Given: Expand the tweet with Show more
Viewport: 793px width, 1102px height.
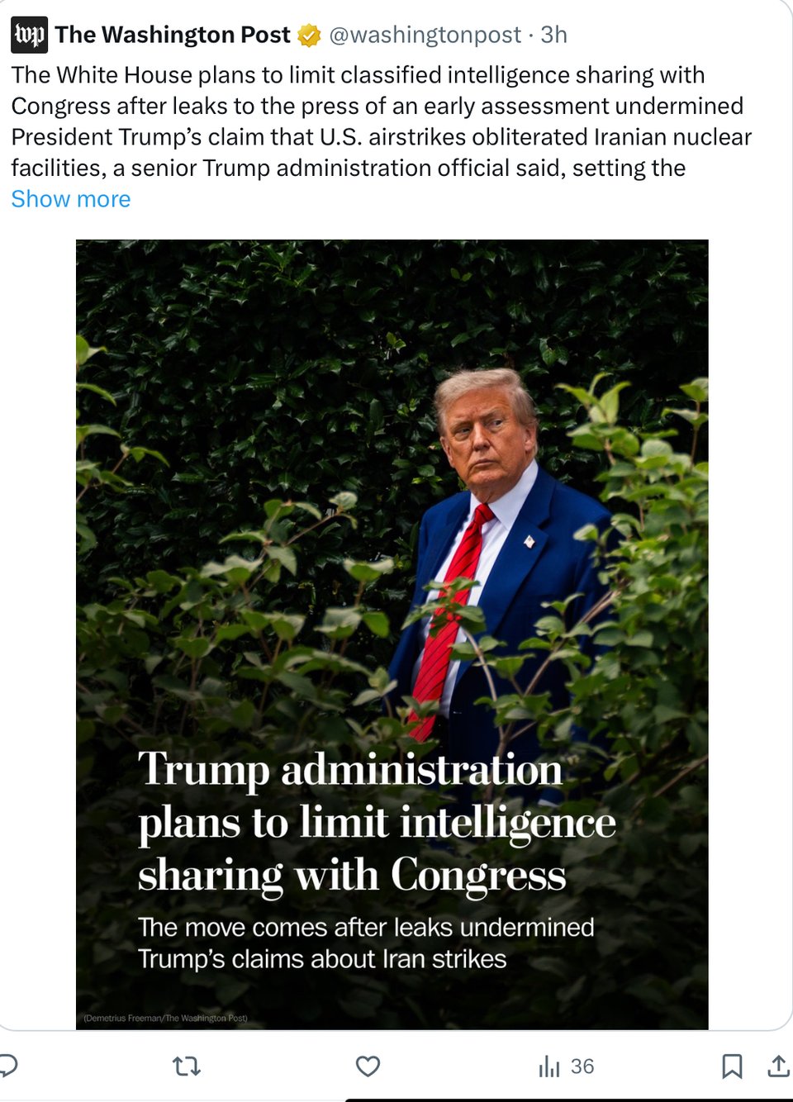Looking at the screenshot, I should tap(71, 199).
